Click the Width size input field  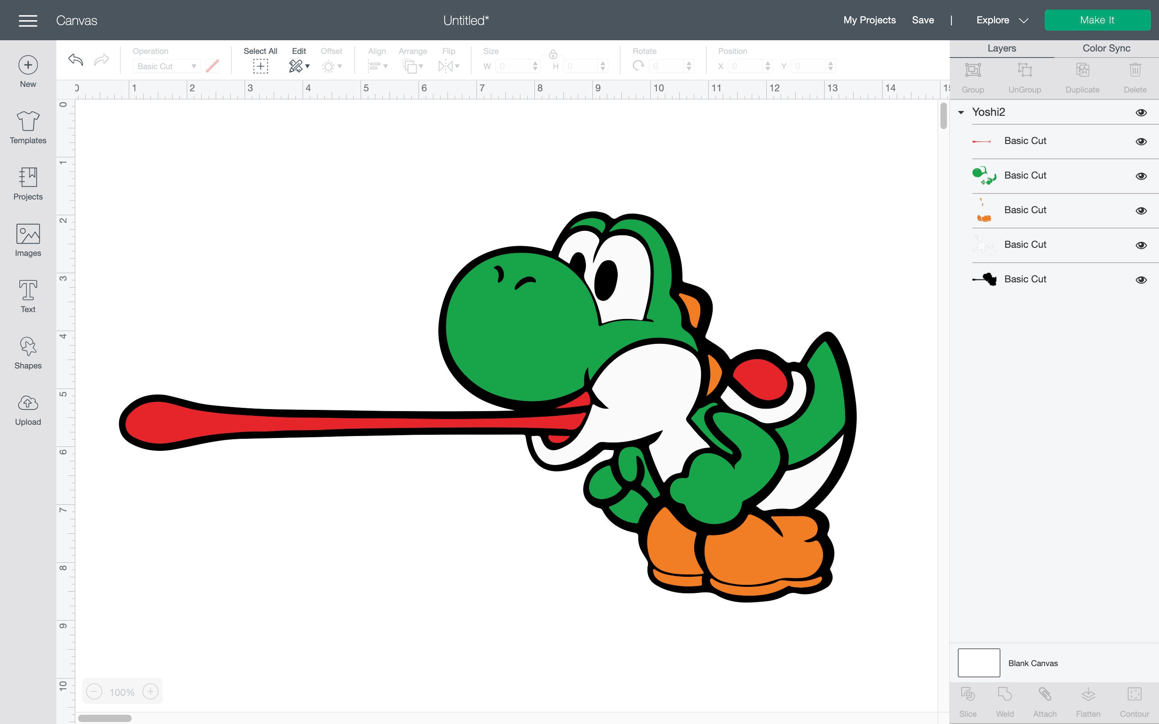(x=514, y=66)
